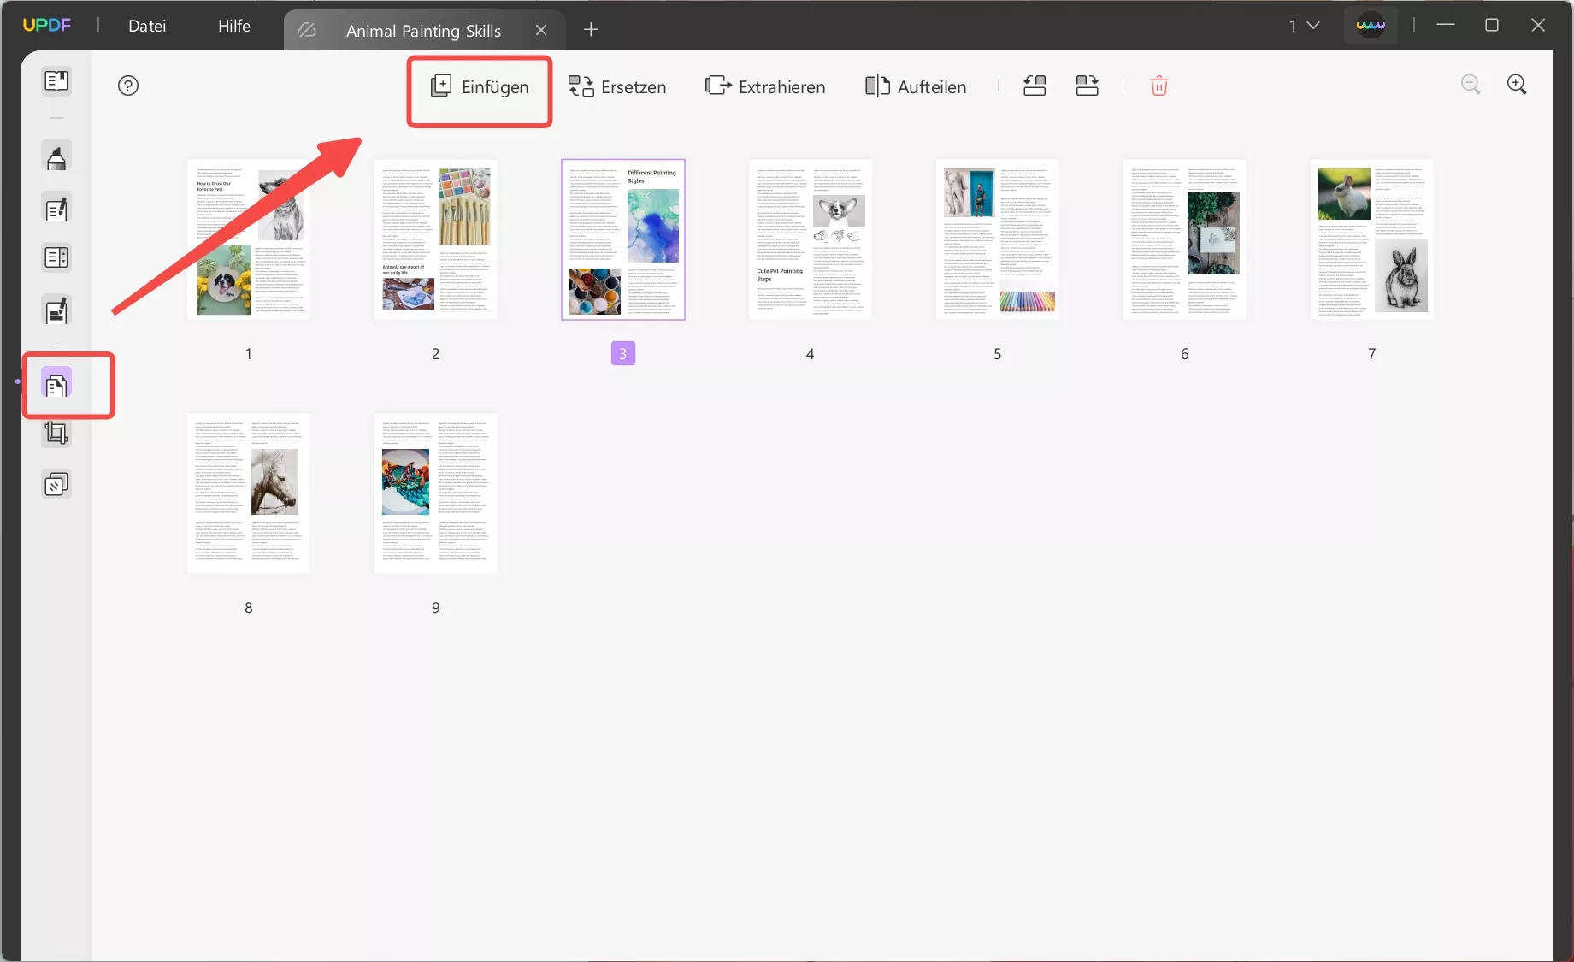Close the Animal Painting Skills tab
This screenshot has width=1574, height=962.
(541, 31)
